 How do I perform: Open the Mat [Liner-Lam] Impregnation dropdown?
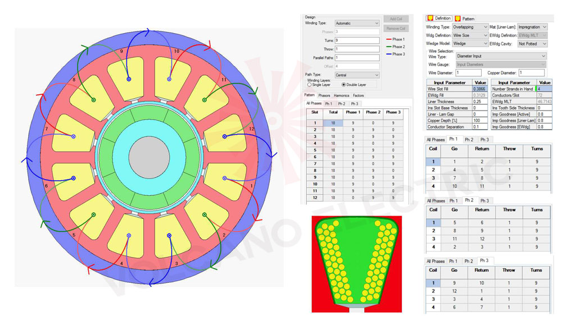click(532, 27)
